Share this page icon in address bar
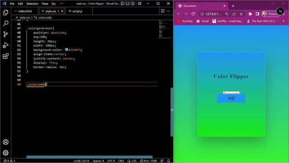This screenshot has width=289, height=163. tap(234, 14)
